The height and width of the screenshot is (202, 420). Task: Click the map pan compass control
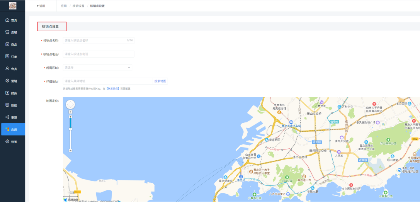70,104
